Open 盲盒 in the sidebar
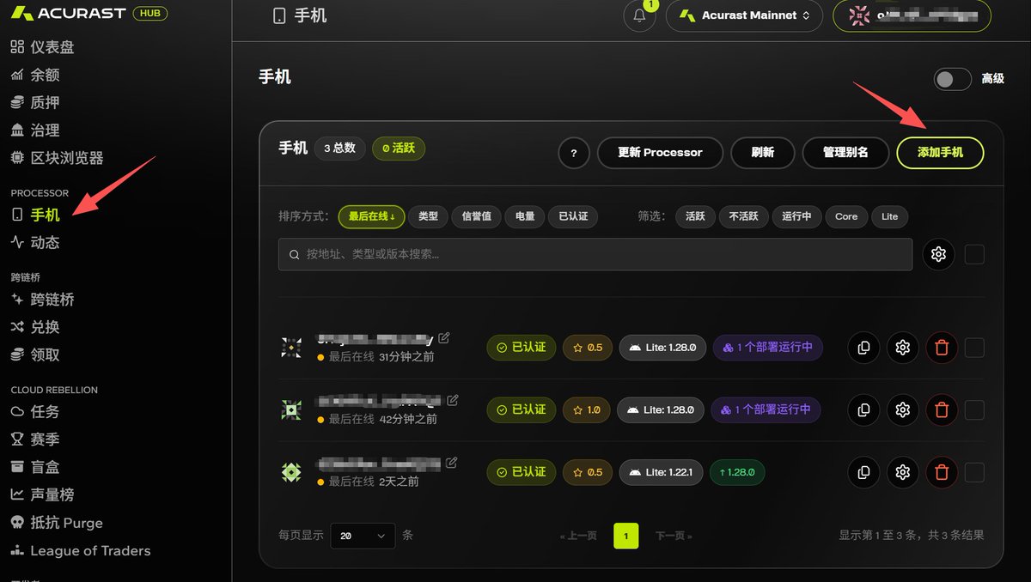Image resolution: width=1031 pixels, height=582 pixels. tap(35, 467)
